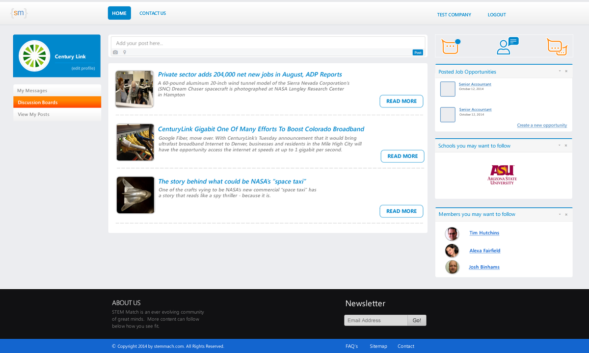The width and height of the screenshot is (589, 353).
Task: Click Create a new opportunity link
Action: pyautogui.click(x=542, y=126)
